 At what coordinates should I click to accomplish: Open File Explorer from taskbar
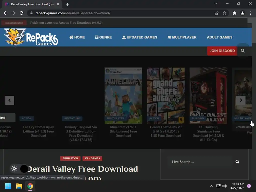pos(19,186)
